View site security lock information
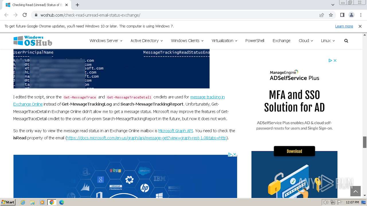367x206 pixels. (x=36, y=15)
